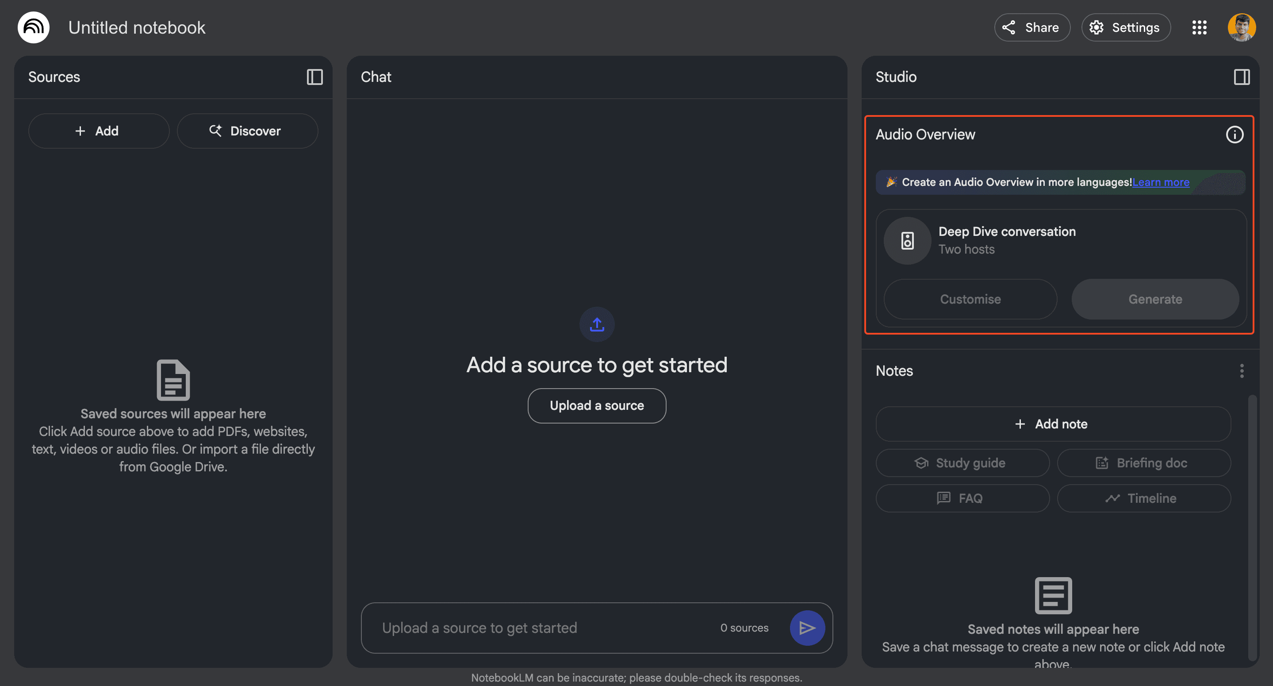The width and height of the screenshot is (1273, 686).
Task: Open sharing via the Share icon
Action: coord(1009,27)
